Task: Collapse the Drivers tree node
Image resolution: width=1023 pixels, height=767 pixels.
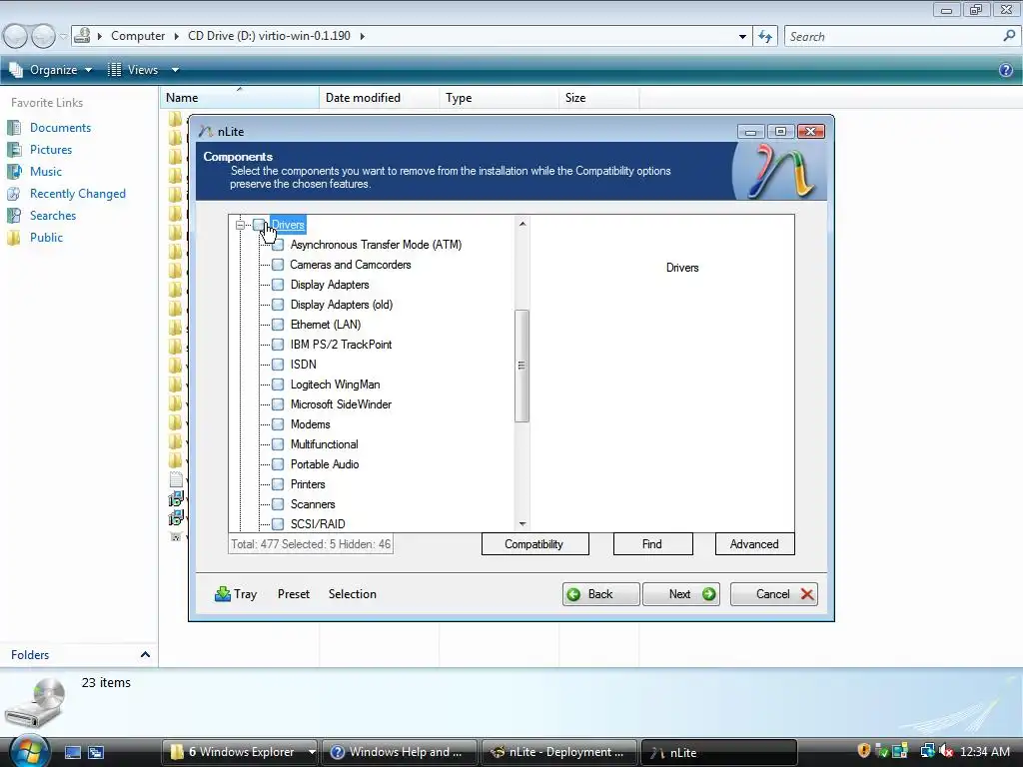Action: pos(240,225)
